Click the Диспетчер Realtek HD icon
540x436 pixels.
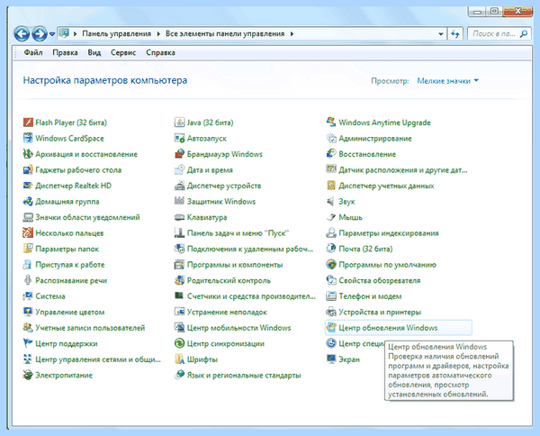click(x=28, y=186)
